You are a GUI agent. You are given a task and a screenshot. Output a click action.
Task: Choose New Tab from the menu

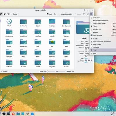click(x=103, y=32)
